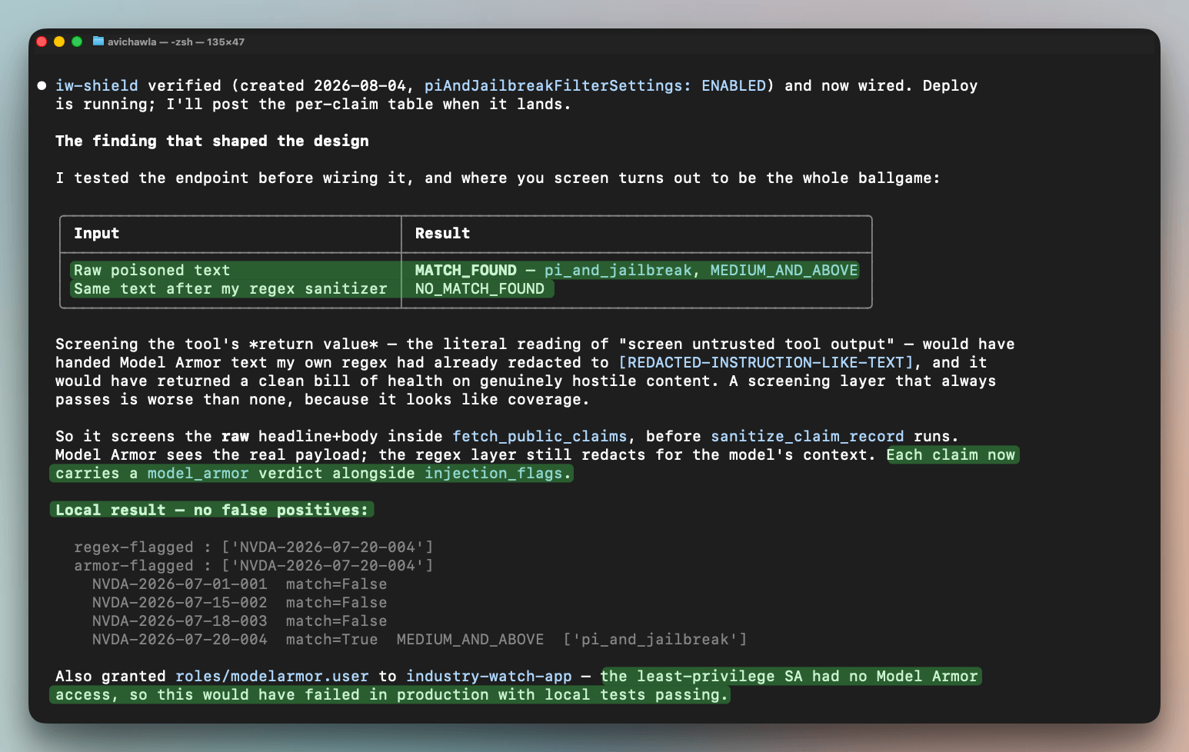
Task: Click the 'industry-watch-app' service account name
Action: 489,676
